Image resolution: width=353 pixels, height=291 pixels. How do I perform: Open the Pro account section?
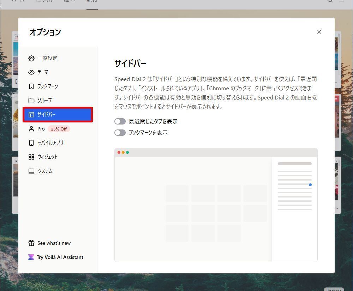coord(58,129)
